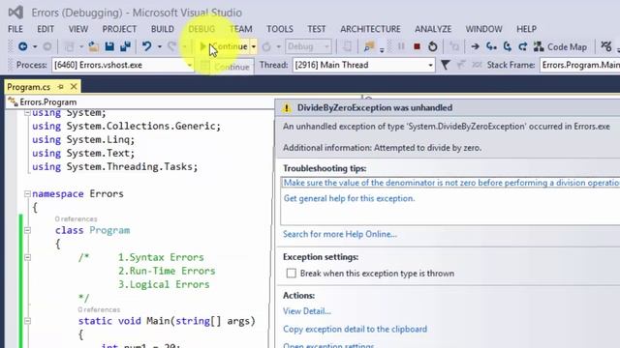Open the BUILD menu
620x348 pixels.
pos(162,29)
